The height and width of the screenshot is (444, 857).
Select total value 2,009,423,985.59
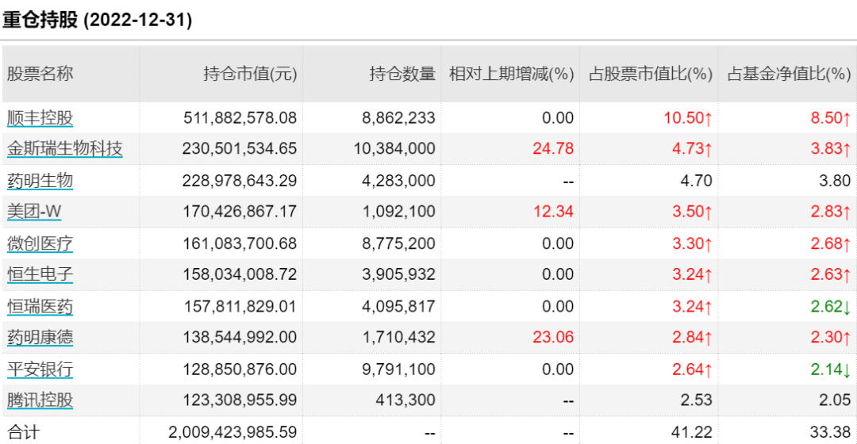(233, 431)
